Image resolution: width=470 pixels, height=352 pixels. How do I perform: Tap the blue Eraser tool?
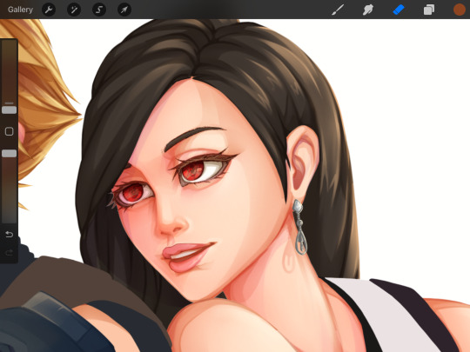(x=399, y=10)
